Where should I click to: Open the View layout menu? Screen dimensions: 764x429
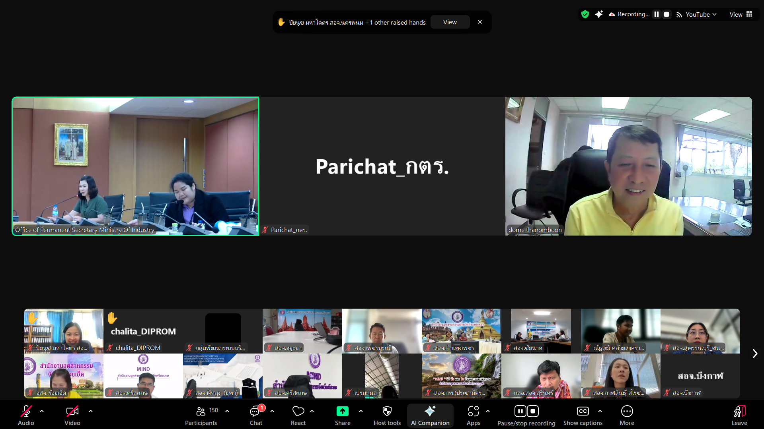[741, 14]
